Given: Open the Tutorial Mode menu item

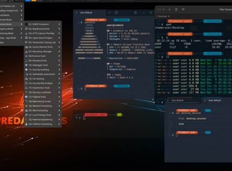Looking at the screenshot, I should [12, 15].
